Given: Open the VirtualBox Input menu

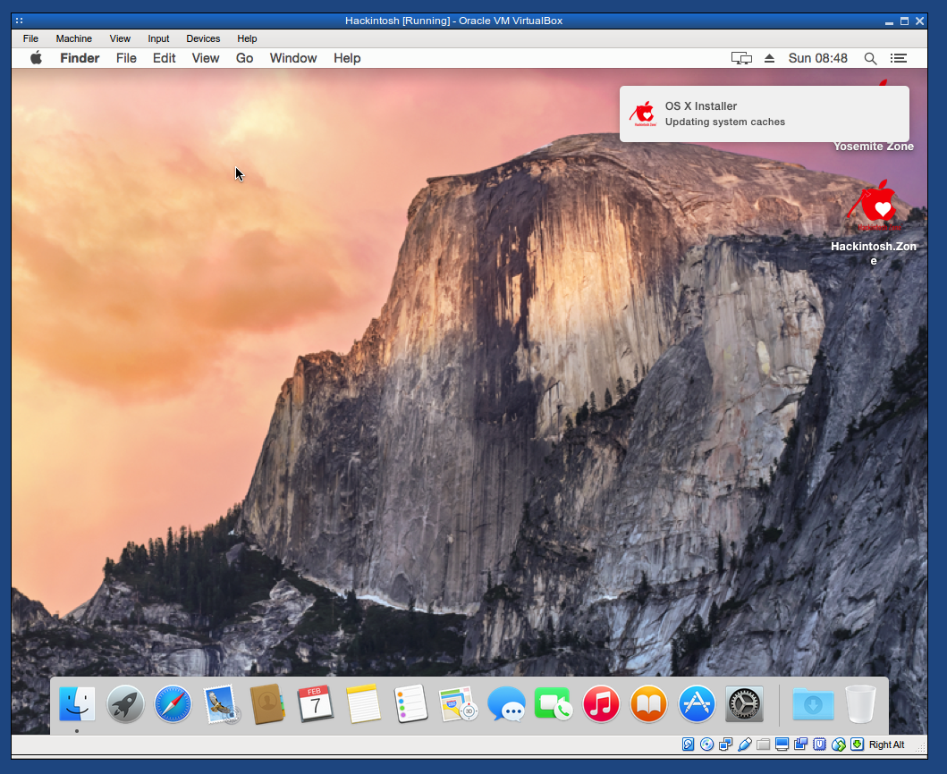Looking at the screenshot, I should coord(158,38).
